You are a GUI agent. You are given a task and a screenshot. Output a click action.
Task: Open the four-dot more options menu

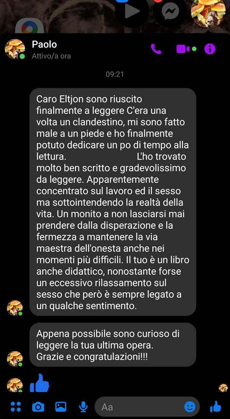tap(15, 407)
